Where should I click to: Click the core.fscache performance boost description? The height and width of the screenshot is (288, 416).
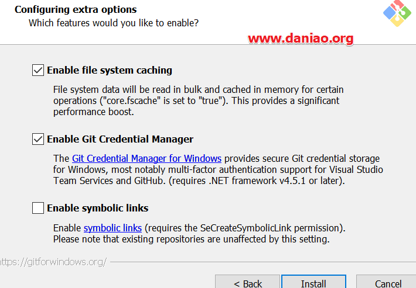199,100
